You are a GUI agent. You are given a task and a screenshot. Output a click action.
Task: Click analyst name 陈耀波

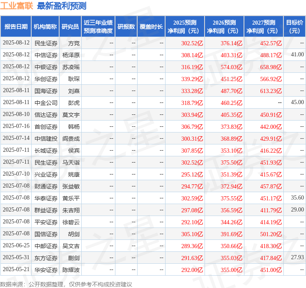tap(71, 270)
